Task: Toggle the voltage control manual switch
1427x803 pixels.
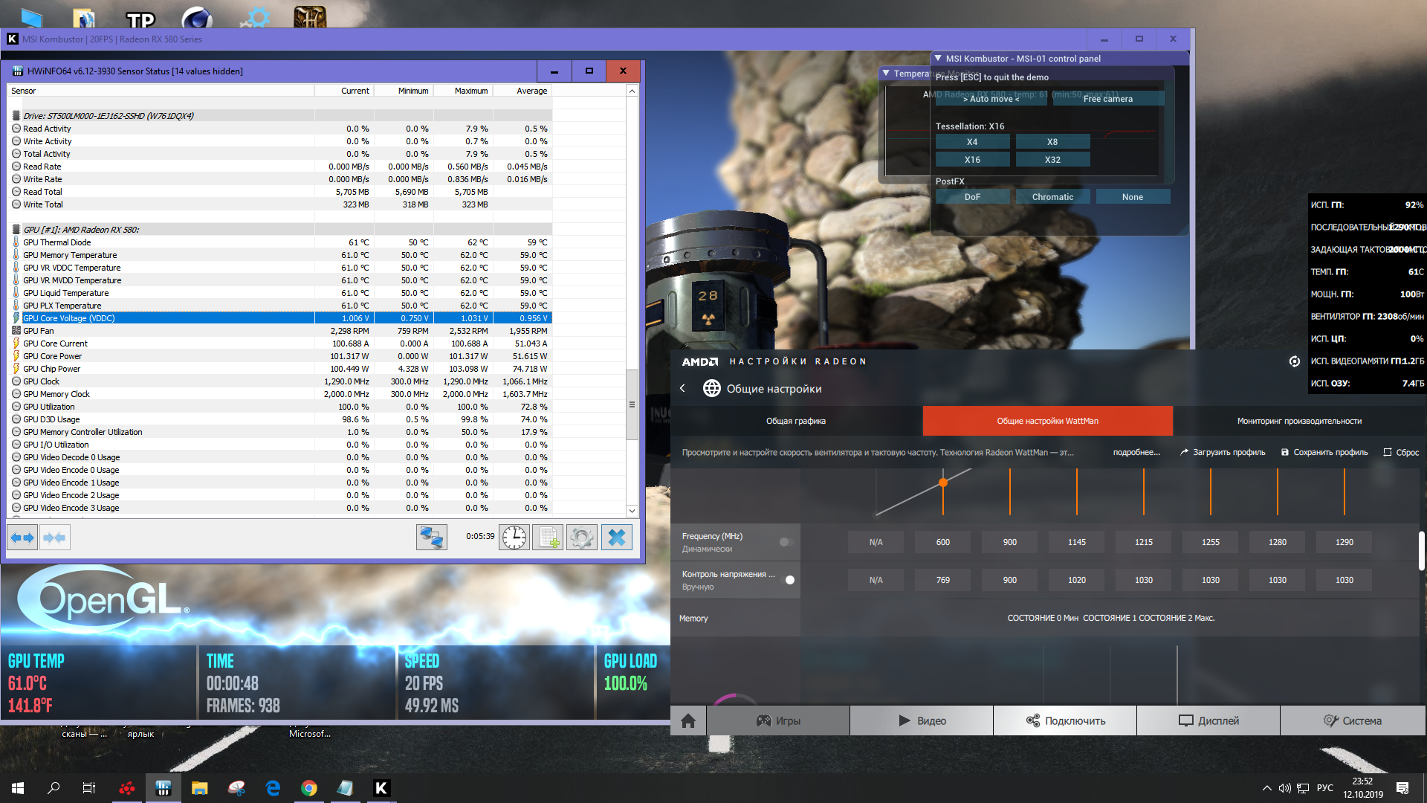Action: pyautogui.click(x=788, y=580)
